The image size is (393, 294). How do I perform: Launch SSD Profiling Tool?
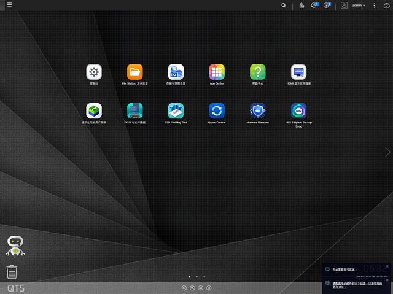tap(176, 110)
